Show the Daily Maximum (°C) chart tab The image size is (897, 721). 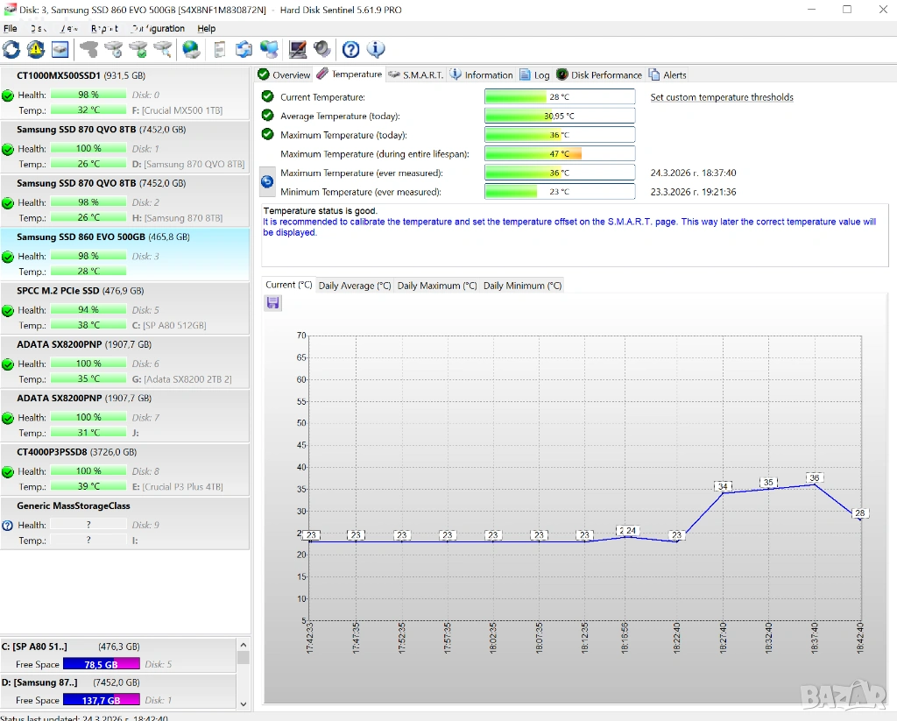click(437, 285)
